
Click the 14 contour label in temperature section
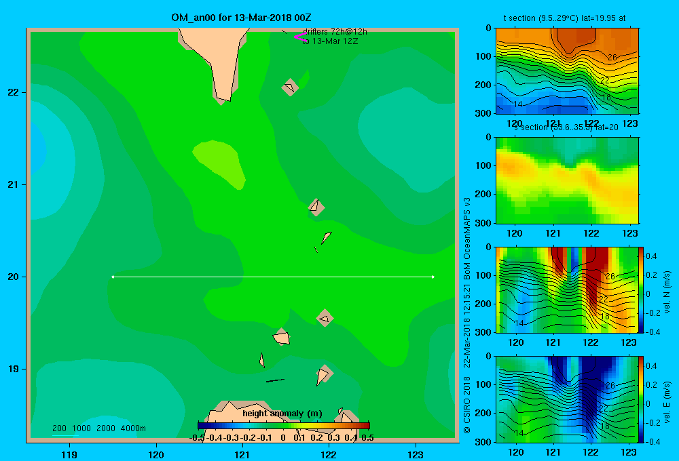518,104
